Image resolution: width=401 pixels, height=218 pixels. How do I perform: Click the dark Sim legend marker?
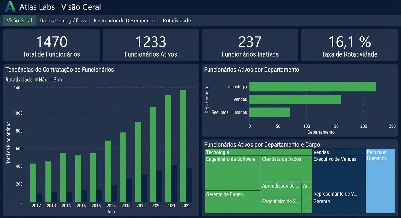click(x=51, y=80)
